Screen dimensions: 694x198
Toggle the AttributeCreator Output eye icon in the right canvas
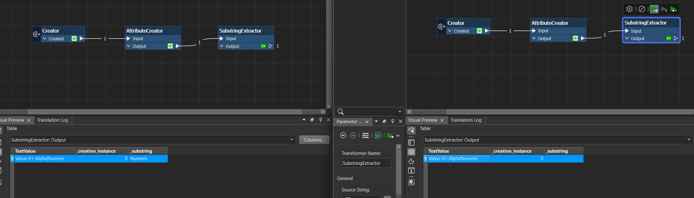(x=575, y=38)
